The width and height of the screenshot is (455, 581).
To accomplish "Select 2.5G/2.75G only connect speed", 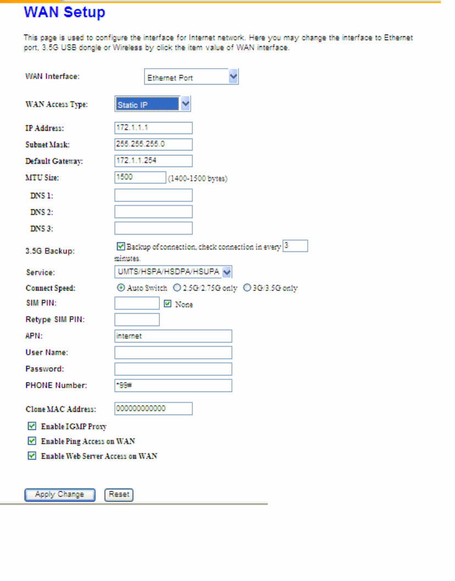I will pos(177,288).
